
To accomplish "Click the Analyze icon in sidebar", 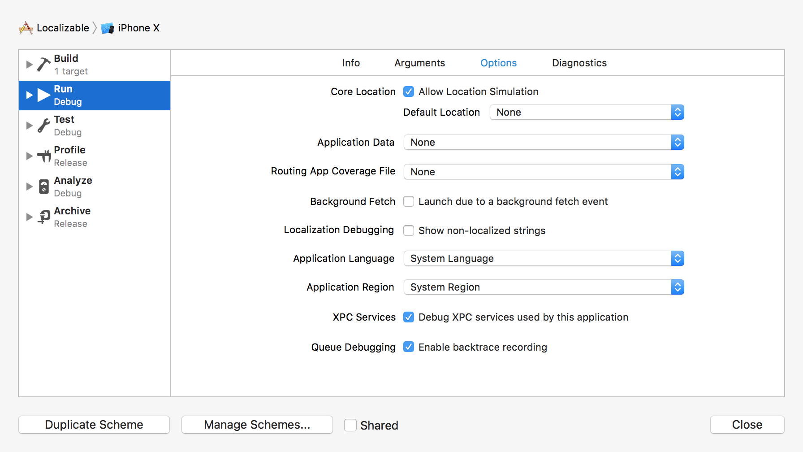I will point(43,187).
